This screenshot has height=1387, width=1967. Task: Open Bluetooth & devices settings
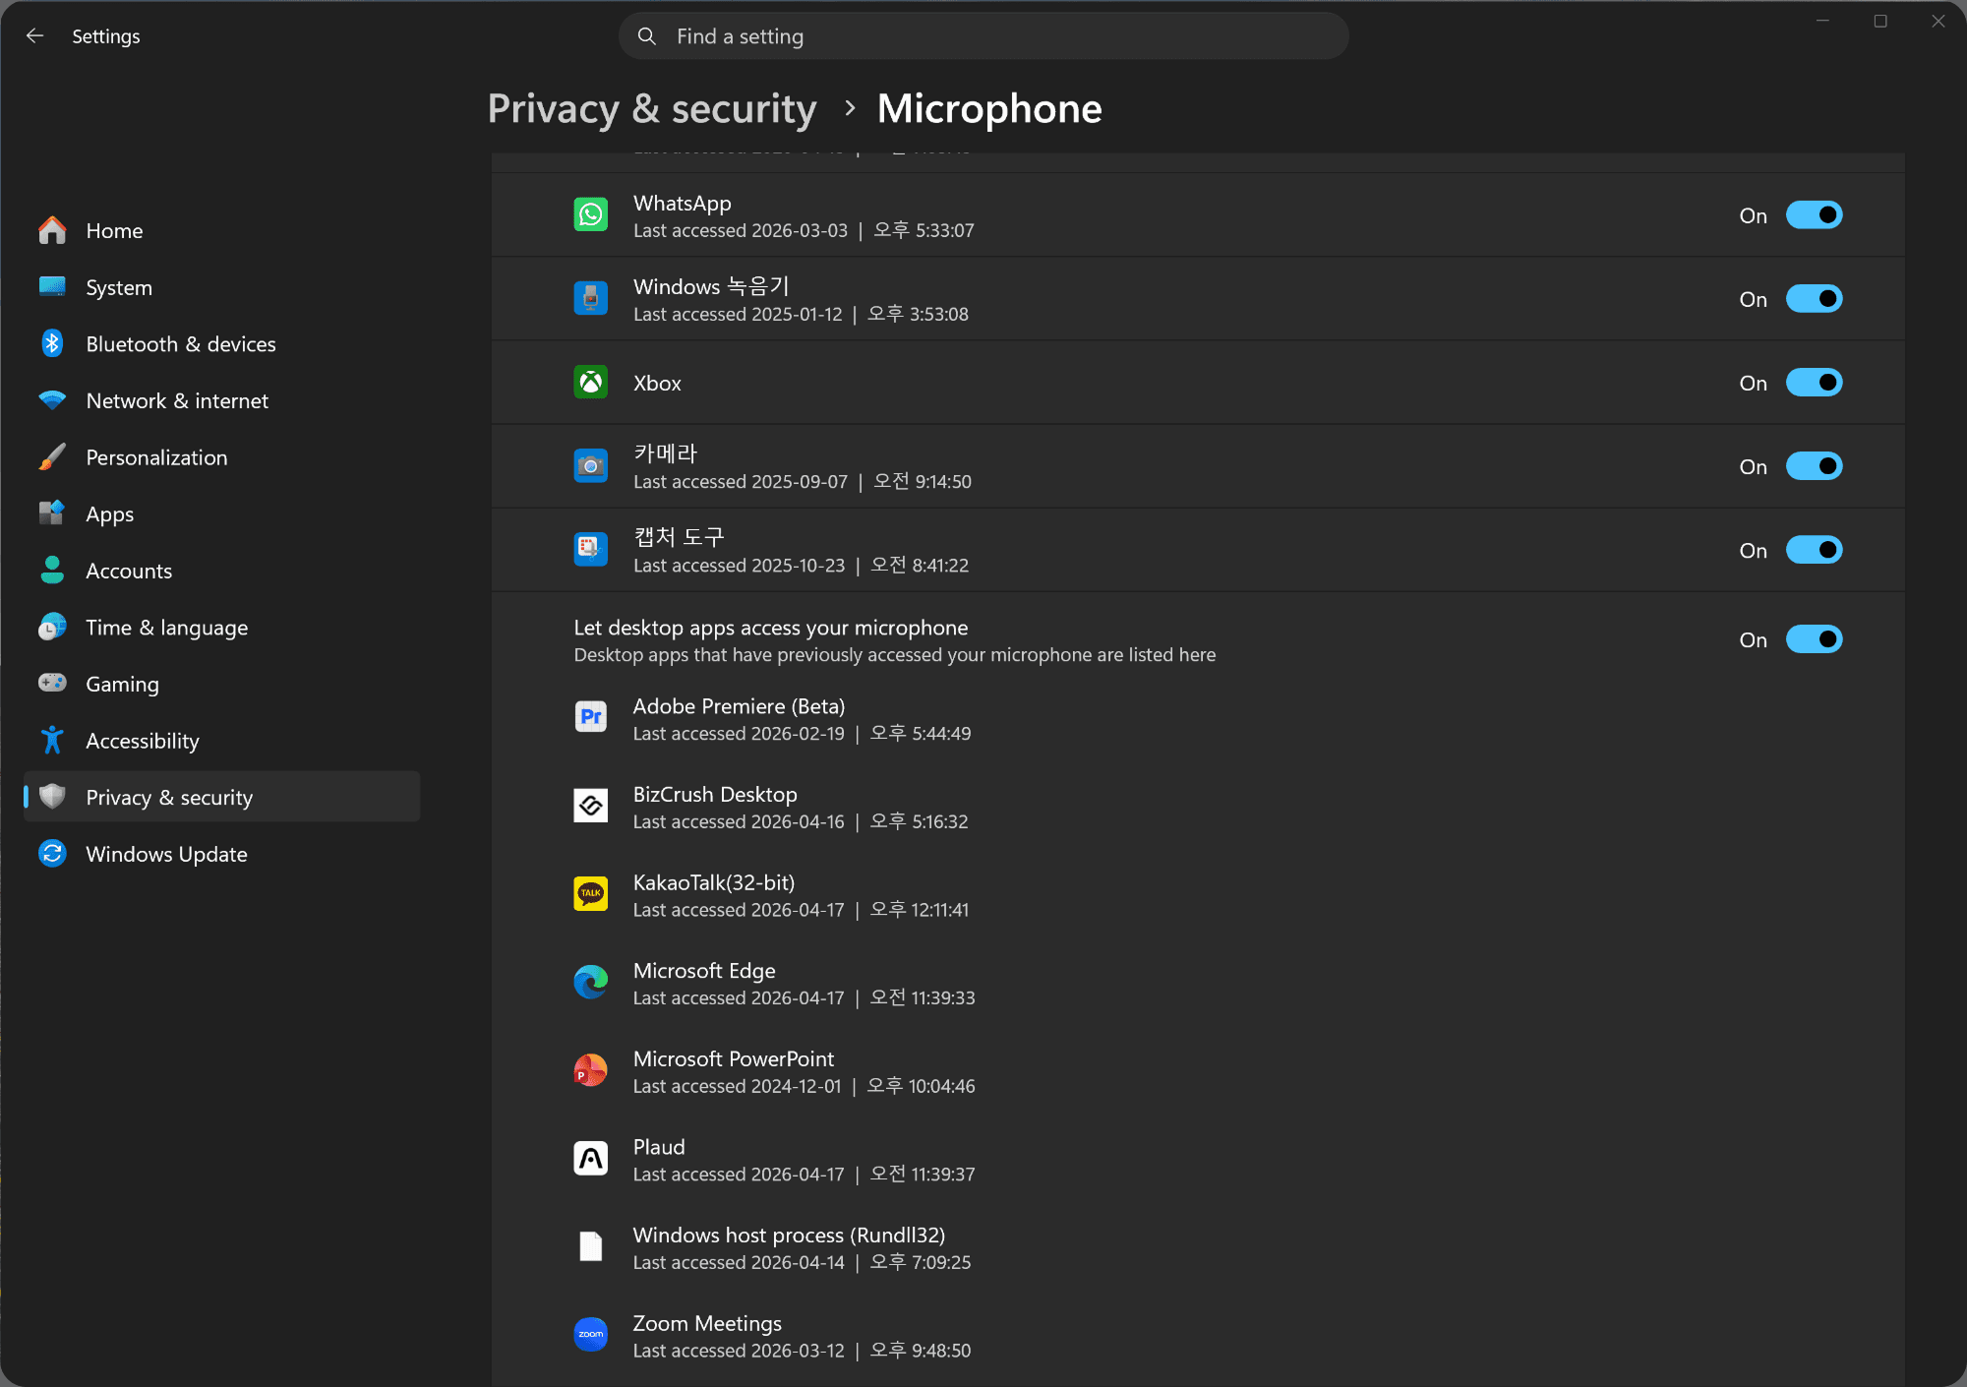180,344
